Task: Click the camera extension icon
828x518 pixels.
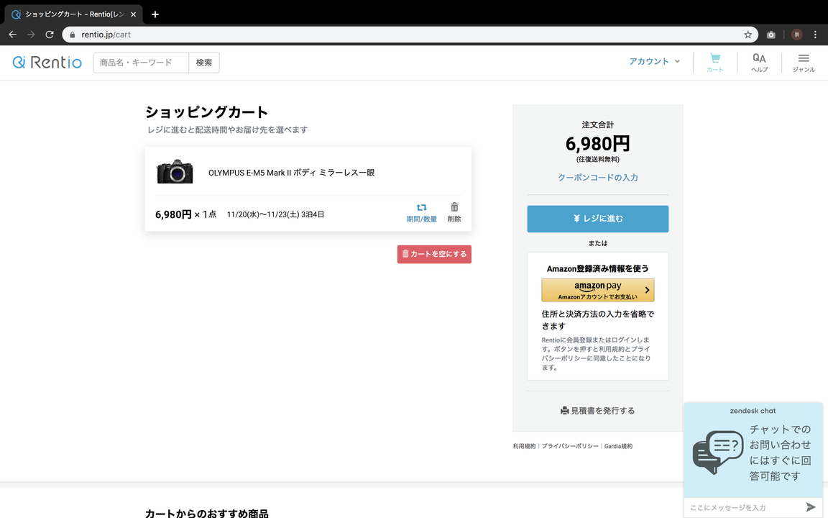Action: coord(771,35)
